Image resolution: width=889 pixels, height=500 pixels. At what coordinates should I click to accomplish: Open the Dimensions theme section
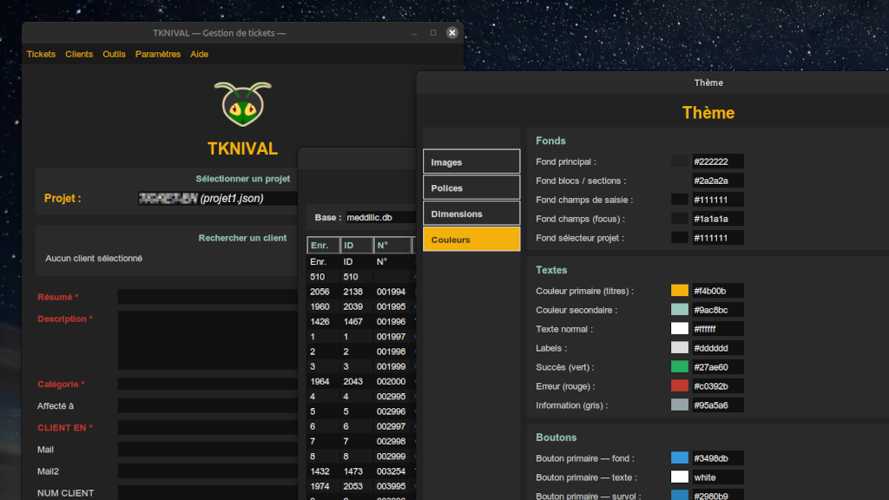coord(471,213)
